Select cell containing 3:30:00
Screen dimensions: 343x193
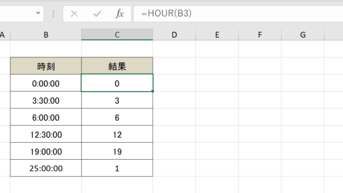46,100
